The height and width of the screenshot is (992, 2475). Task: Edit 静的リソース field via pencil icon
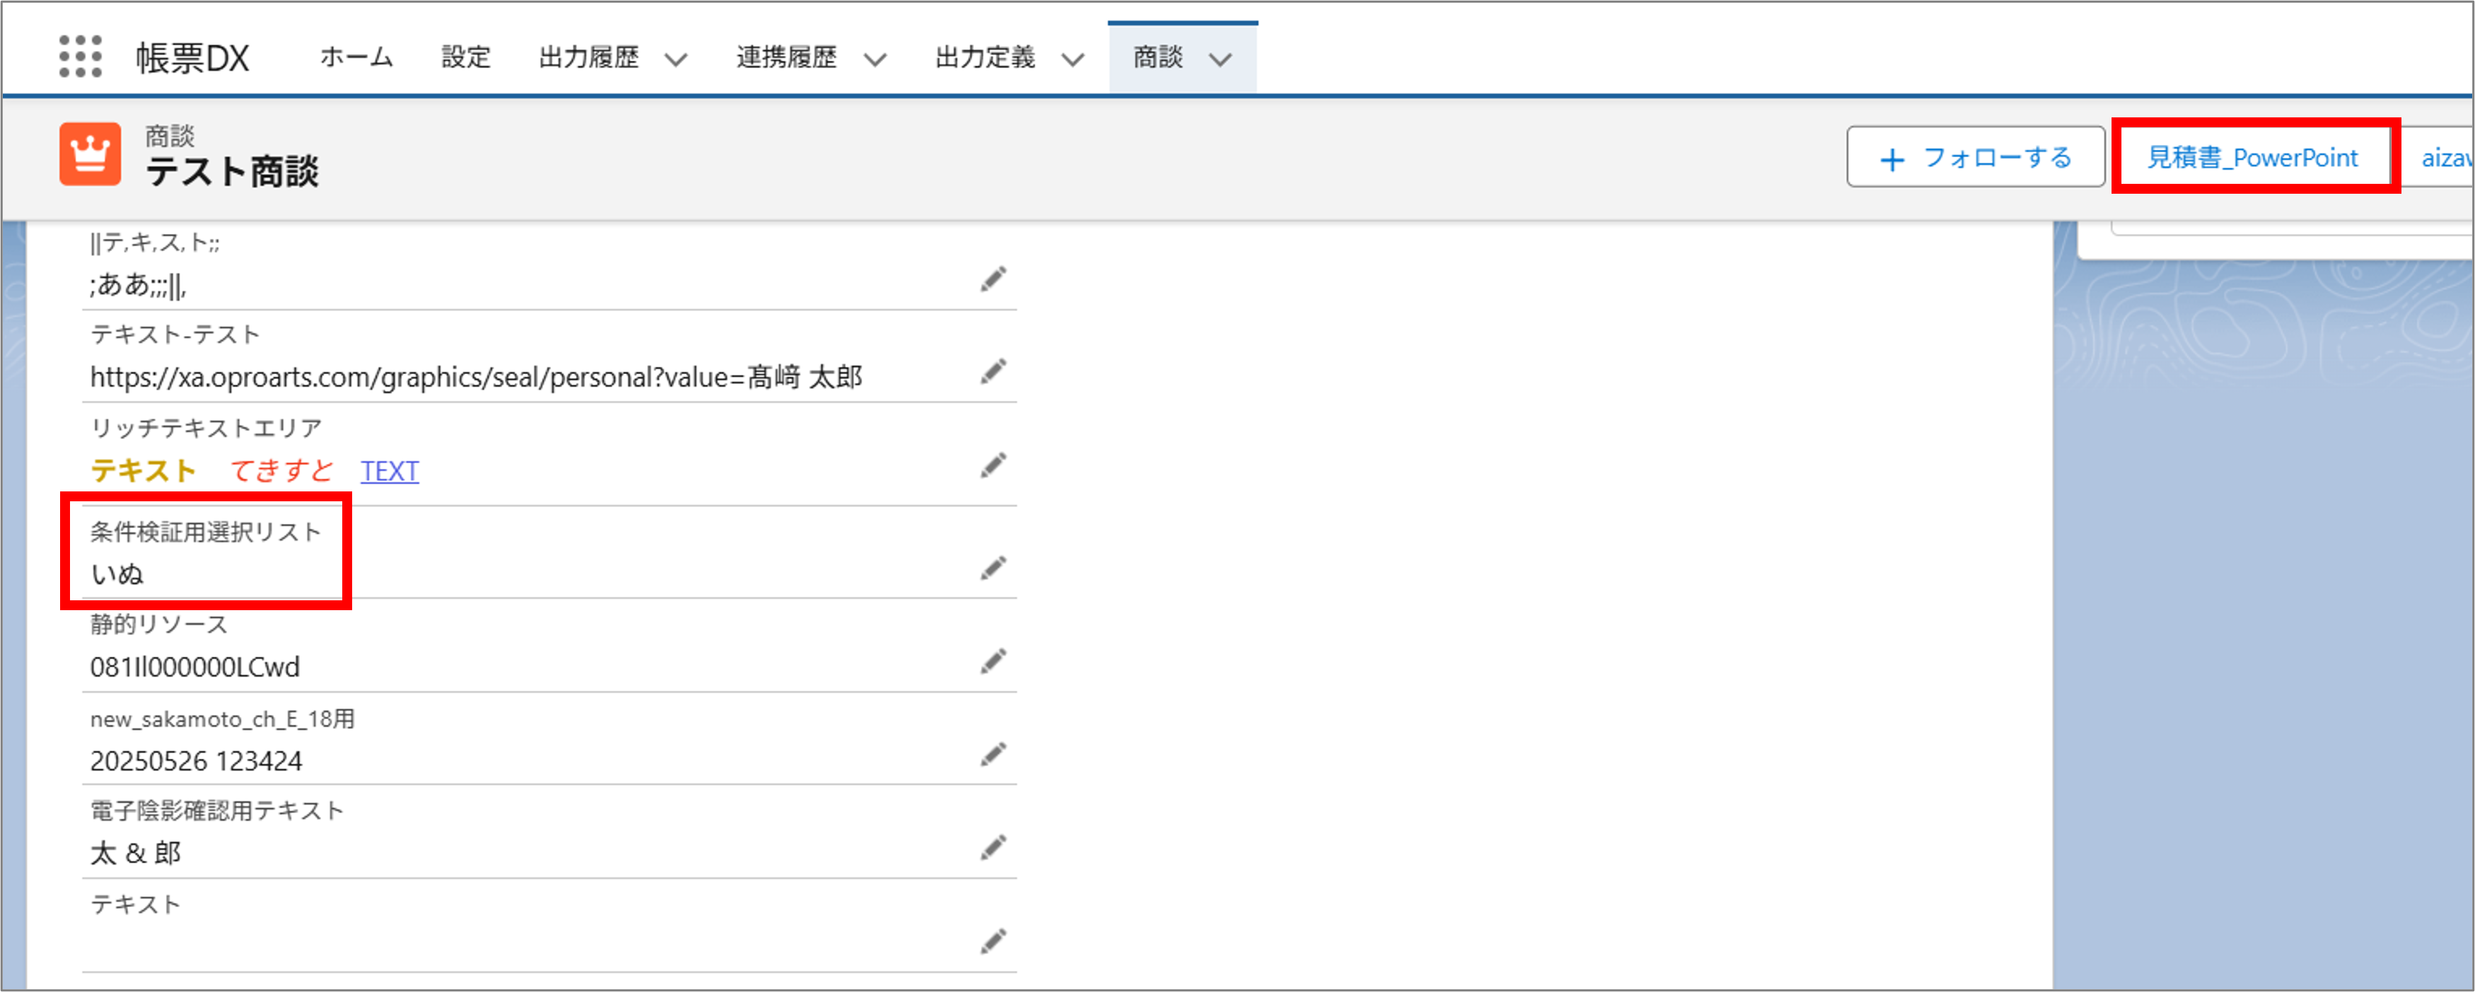tap(993, 662)
